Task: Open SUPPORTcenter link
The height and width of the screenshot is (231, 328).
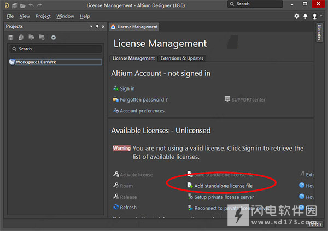Action: [248, 100]
